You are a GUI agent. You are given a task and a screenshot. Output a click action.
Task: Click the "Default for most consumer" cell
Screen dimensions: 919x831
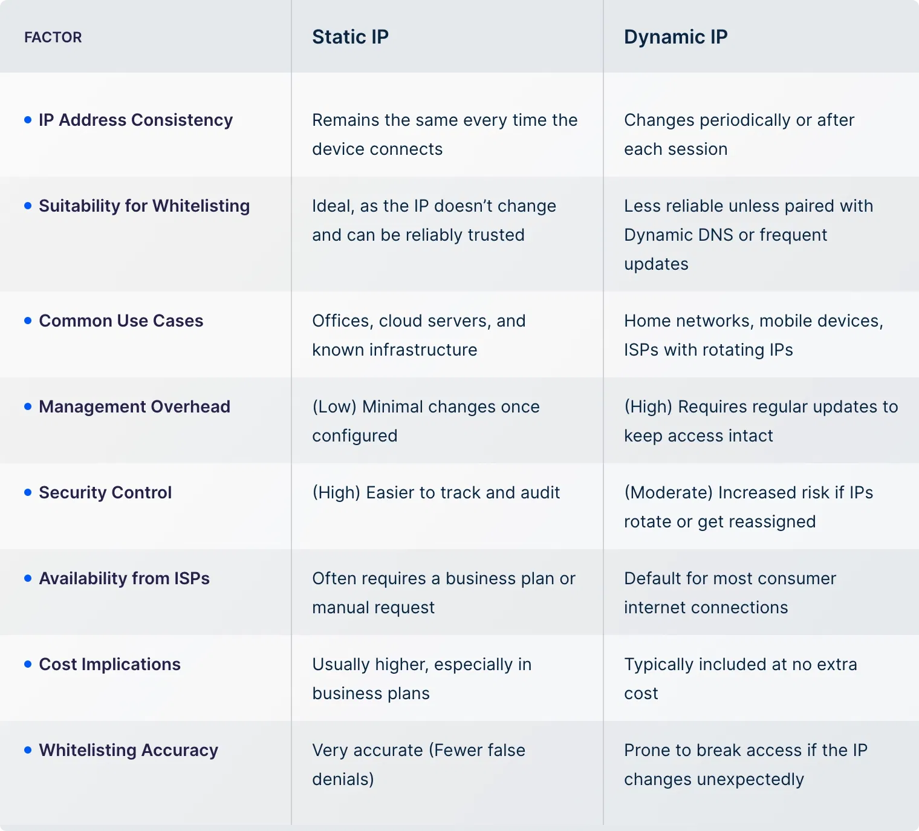[730, 593]
